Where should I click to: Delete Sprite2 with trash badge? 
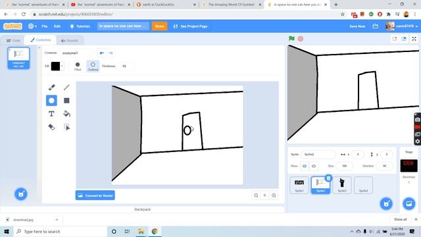(328, 178)
